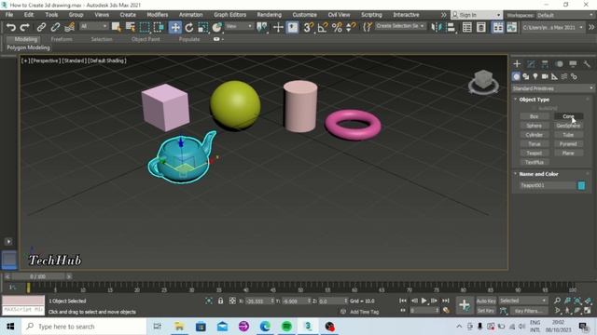Click the Teapot001 object name field
This screenshot has height=335, width=597.
(548, 185)
